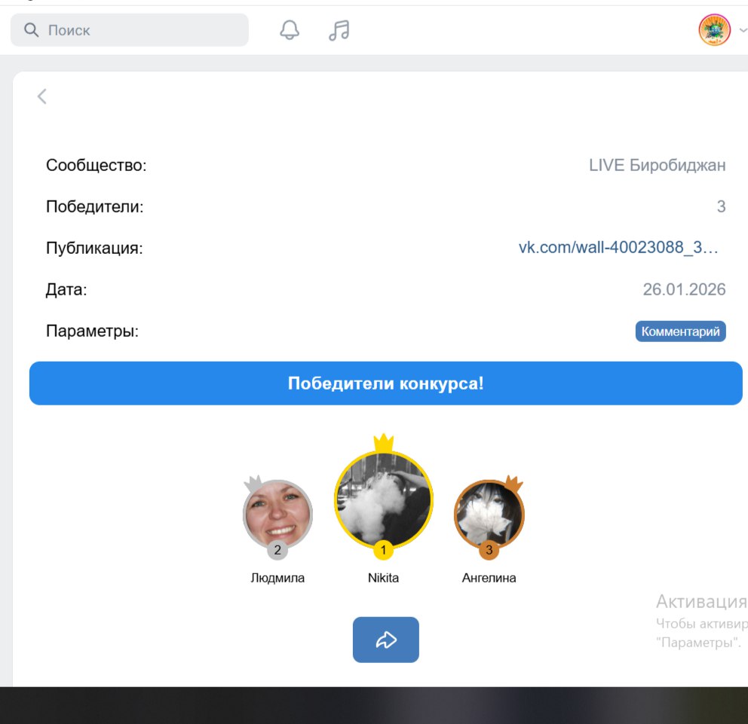Click the name Nikita under the avatar
Viewport: 748px width, 724px height.
383,578
